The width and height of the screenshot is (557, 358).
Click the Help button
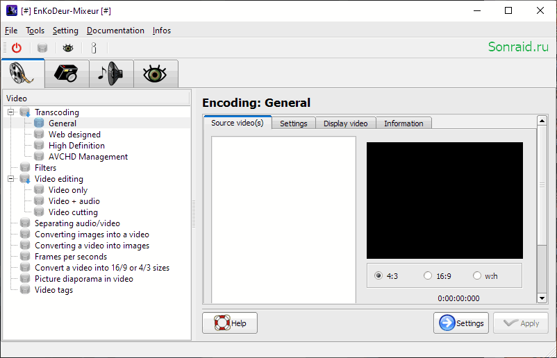pyautogui.click(x=230, y=323)
